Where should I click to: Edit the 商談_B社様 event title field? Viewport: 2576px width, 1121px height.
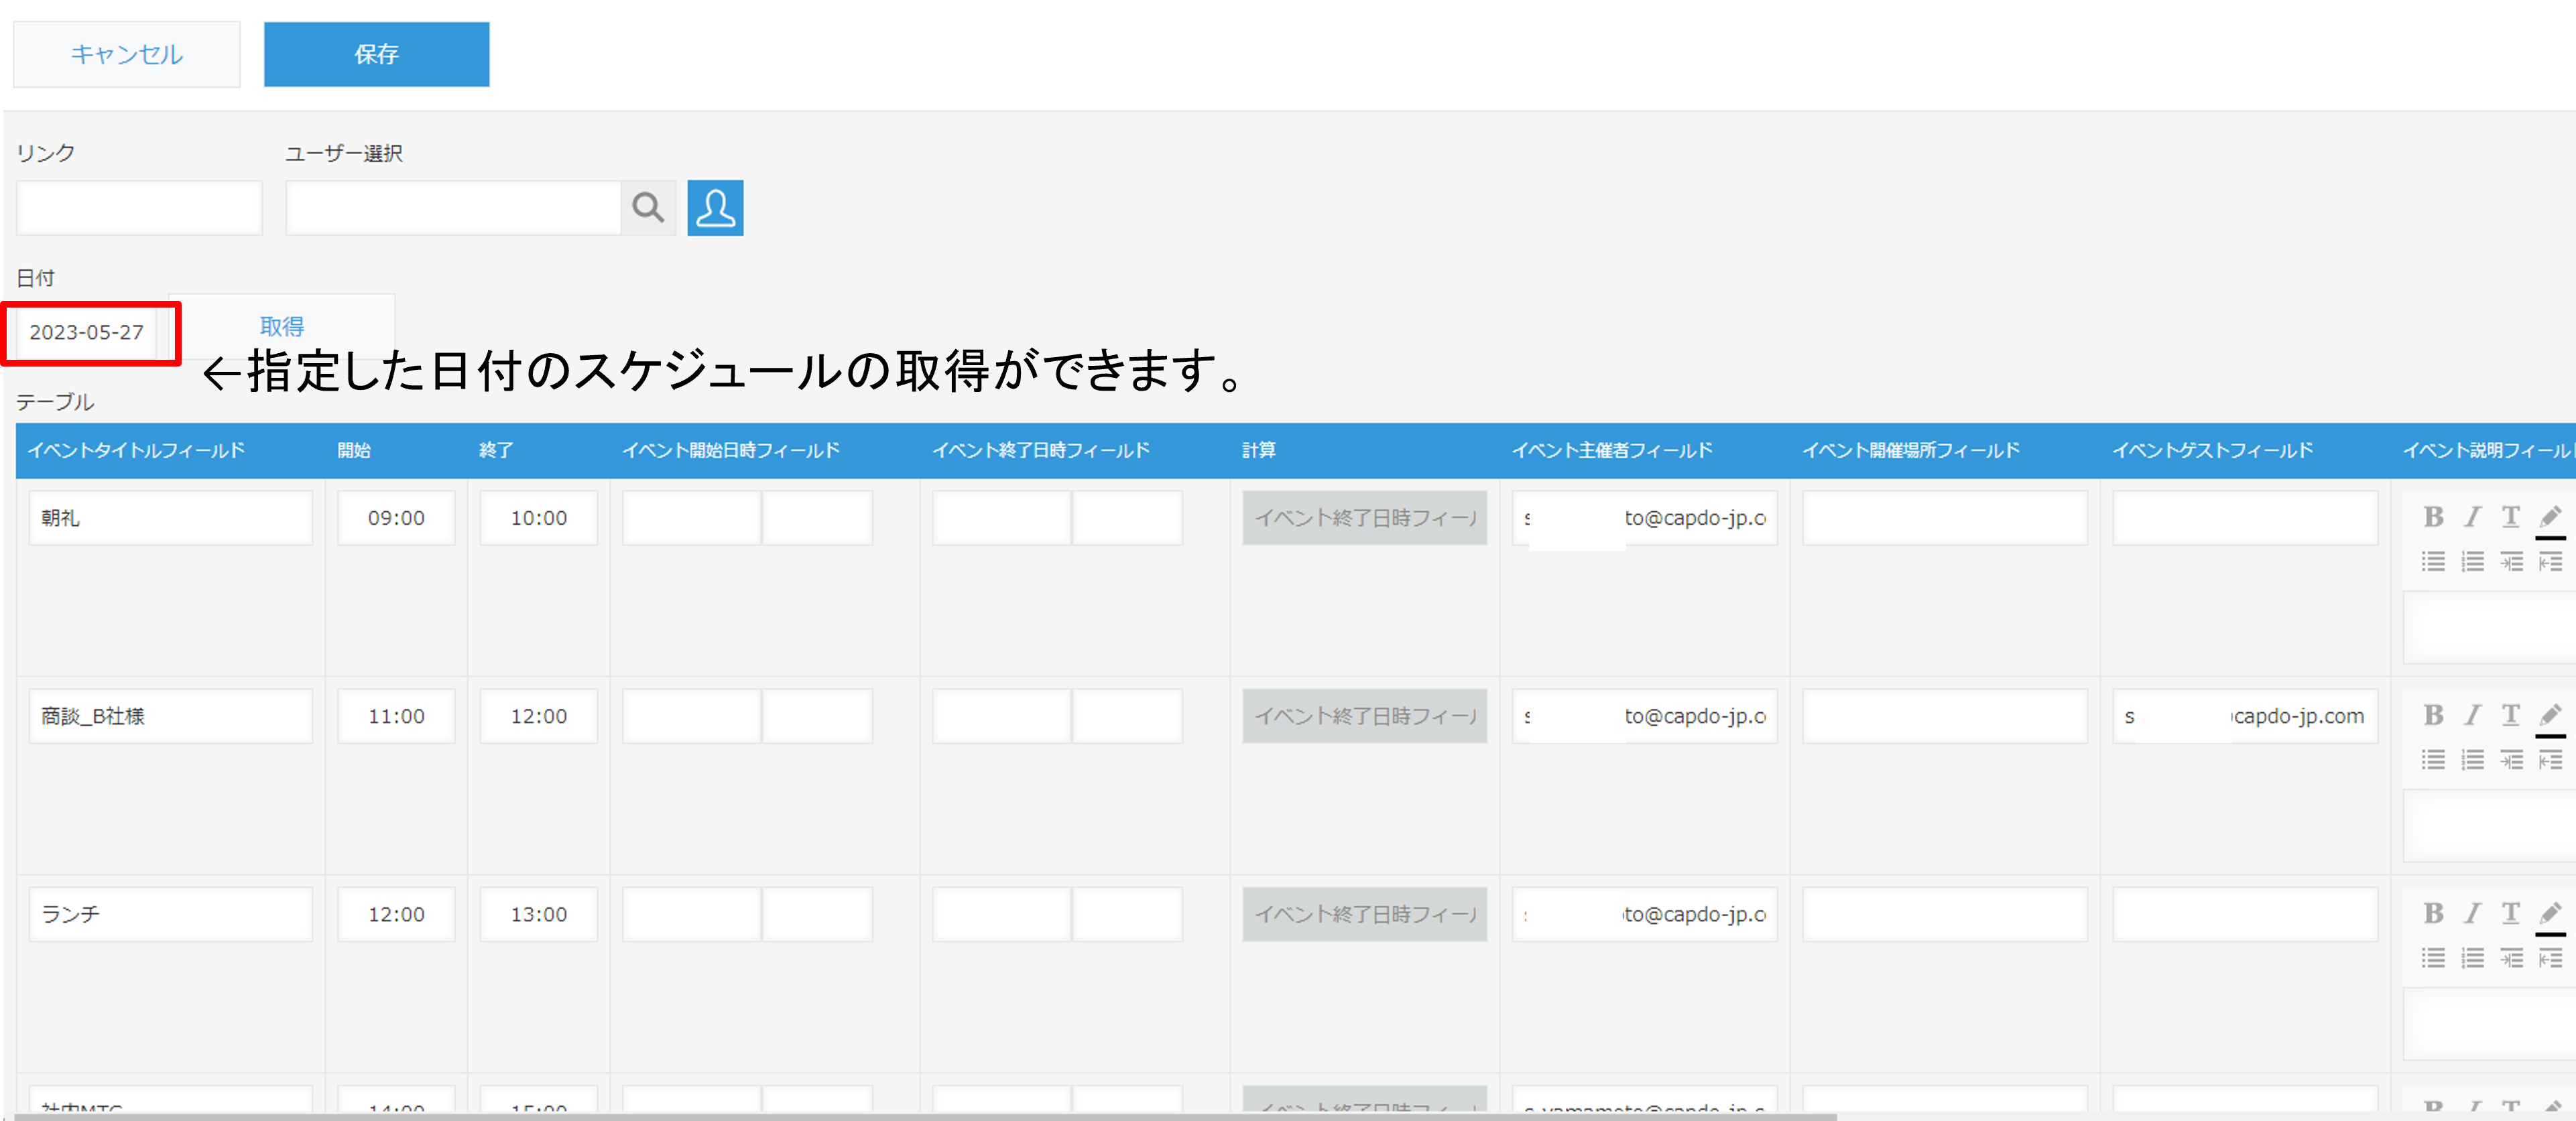click(x=170, y=716)
